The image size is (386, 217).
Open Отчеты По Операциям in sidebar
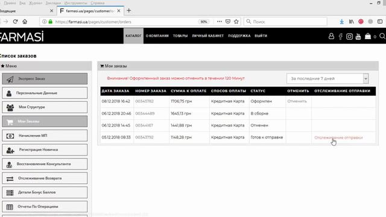(x=45, y=207)
